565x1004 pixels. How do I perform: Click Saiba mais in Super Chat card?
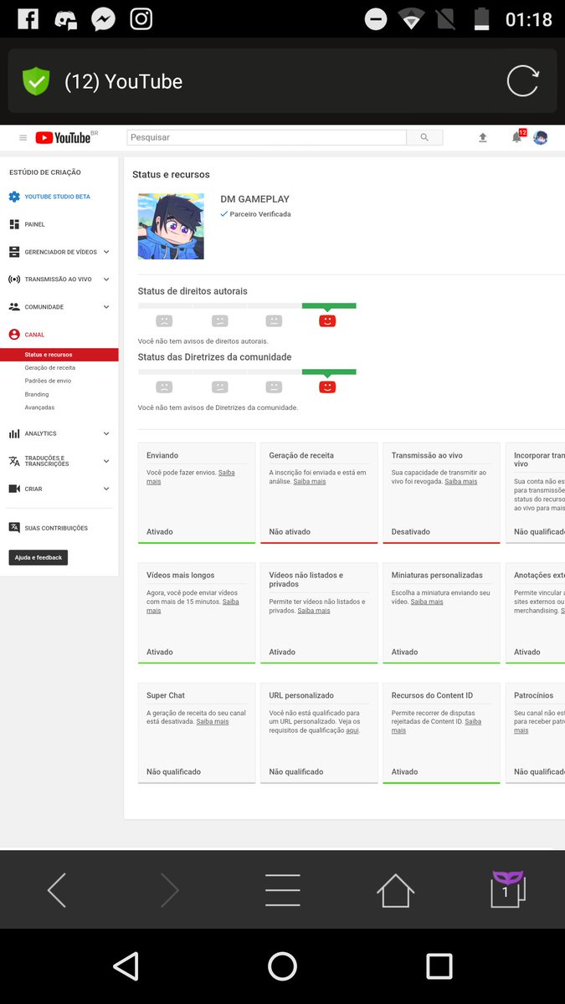tap(213, 721)
